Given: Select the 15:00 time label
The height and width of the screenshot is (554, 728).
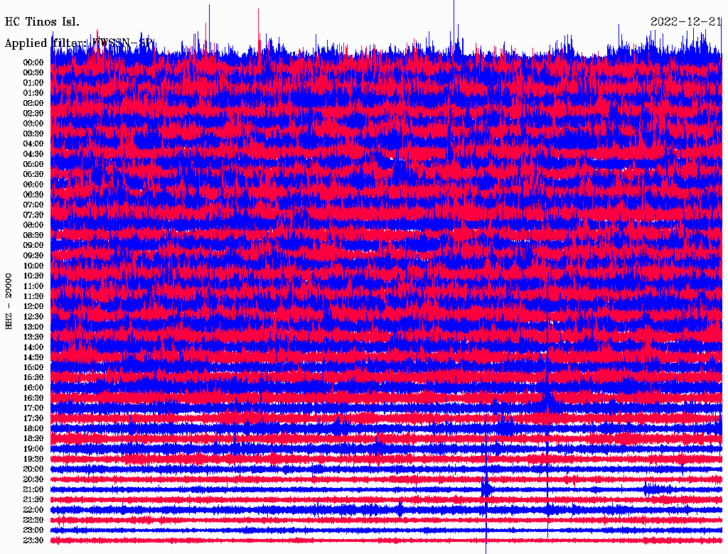Looking at the screenshot, I should [33, 367].
